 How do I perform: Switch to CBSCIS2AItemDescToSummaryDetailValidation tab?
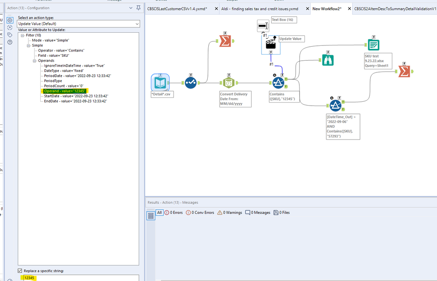pyautogui.click(x=395, y=9)
